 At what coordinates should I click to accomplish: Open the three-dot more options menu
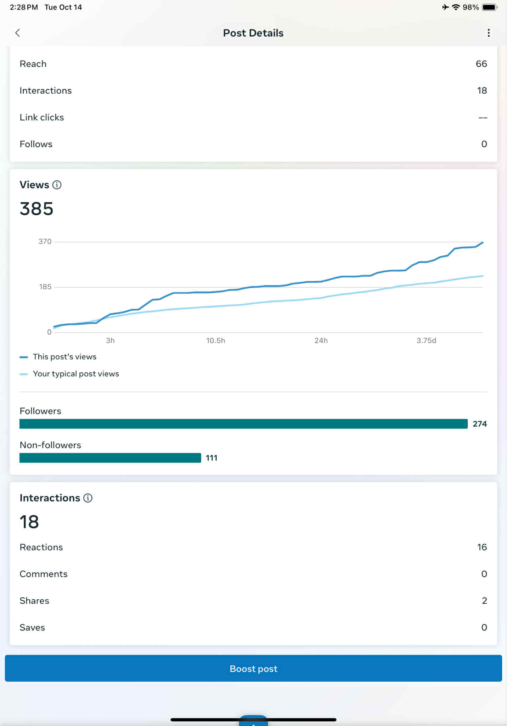[x=489, y=33]
